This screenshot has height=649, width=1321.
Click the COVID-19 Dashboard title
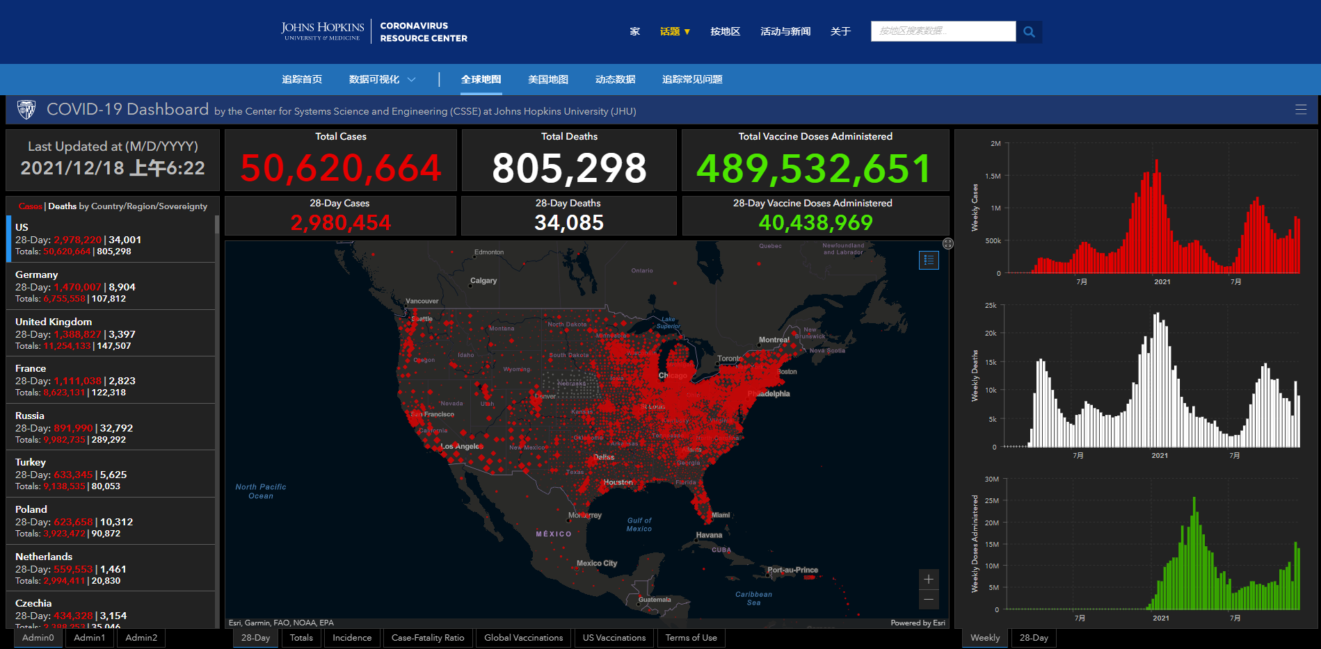pos(127,109)
